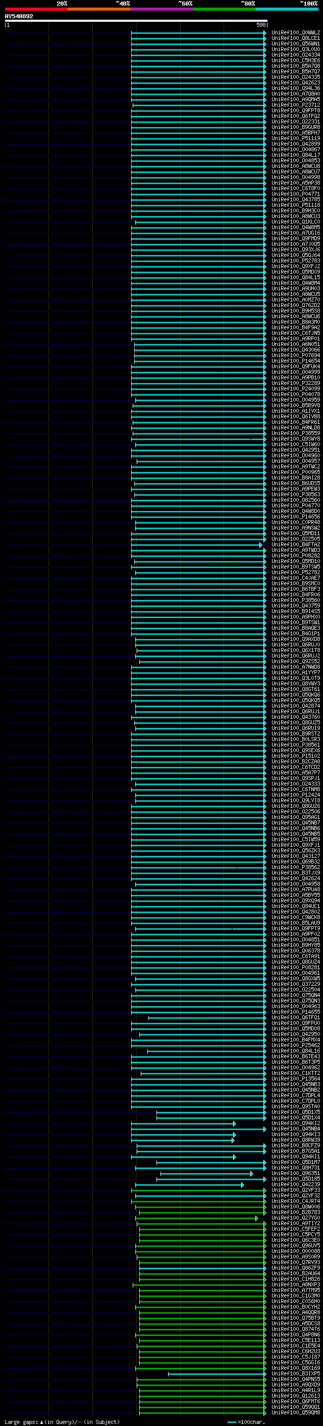323x1426 pixels.
Task: Select the UniRef100_A7Q8A0 label
Action: click(296, 94)
